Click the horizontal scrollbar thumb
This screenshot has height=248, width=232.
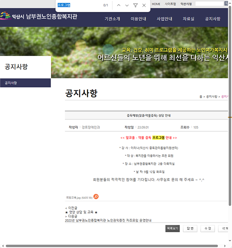pyautogui.click(x=112, y=246)
